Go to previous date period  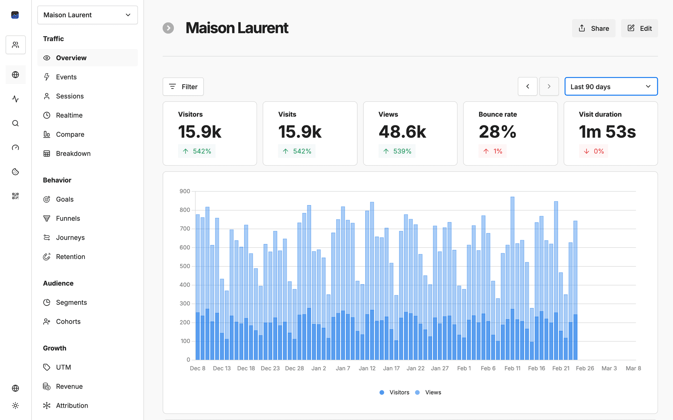(x=528, y=86)
